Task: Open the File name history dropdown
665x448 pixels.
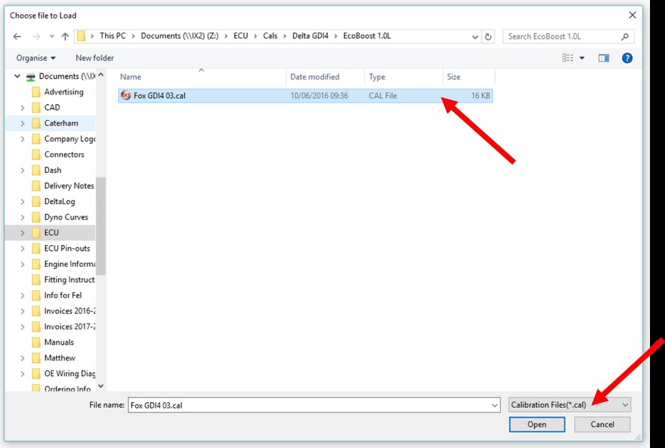Action: click(x=494, y=405)
